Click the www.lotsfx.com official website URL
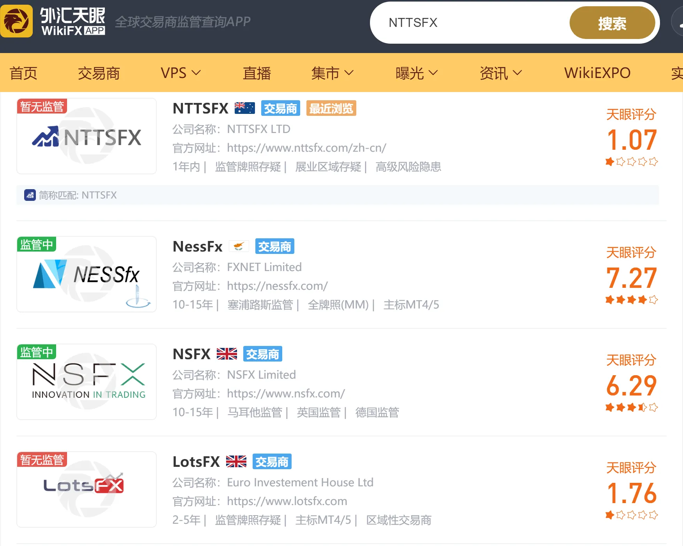 (287, 501)
